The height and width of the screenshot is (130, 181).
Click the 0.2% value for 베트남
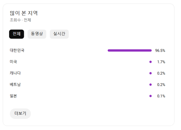161,85
